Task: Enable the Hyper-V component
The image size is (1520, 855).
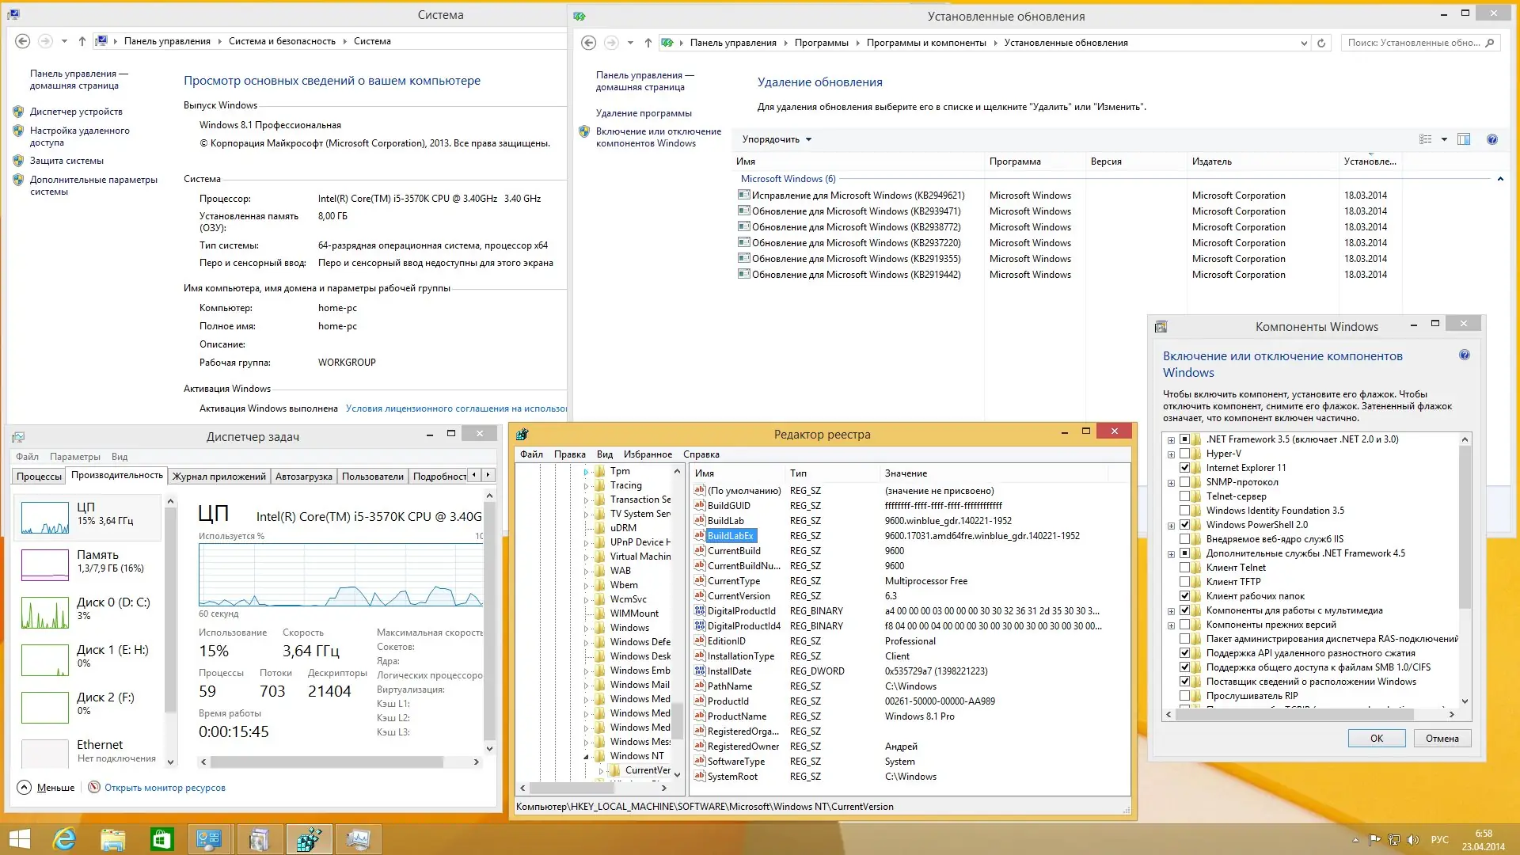Action: click(1186, 453)
